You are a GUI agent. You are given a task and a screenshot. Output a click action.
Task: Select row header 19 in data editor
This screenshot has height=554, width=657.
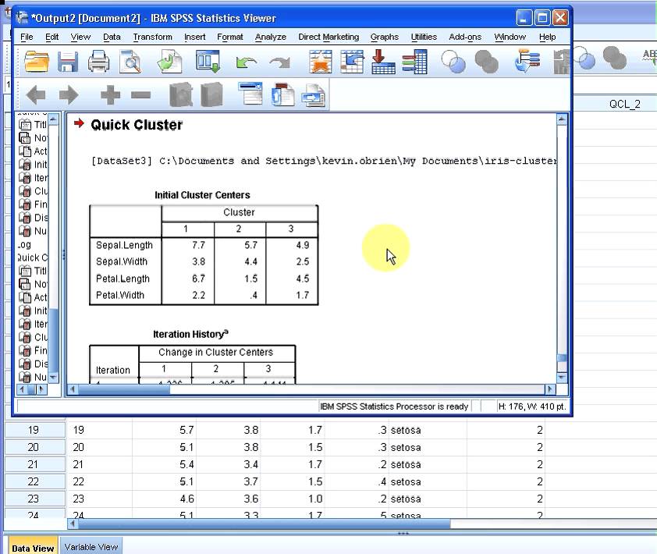click(x=34, y=430)
